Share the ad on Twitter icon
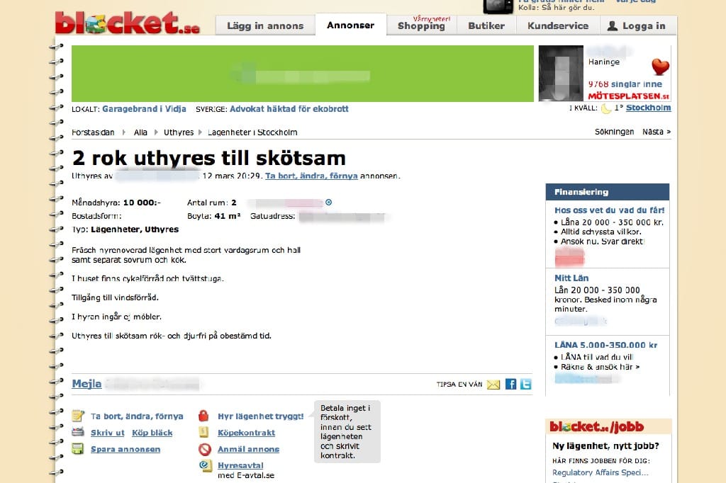 [525, 384]
